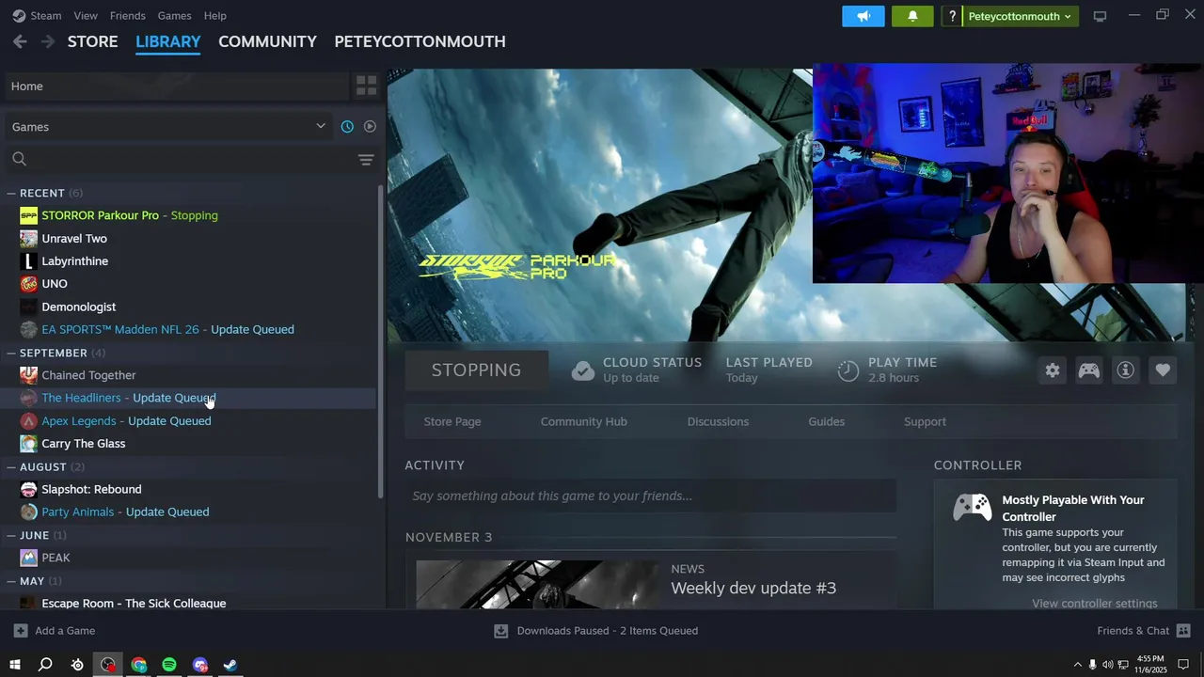Open Weekly dev update #3 news thumbnail
Viewport: 1204px width, 677px height.
tap(537, 584)
